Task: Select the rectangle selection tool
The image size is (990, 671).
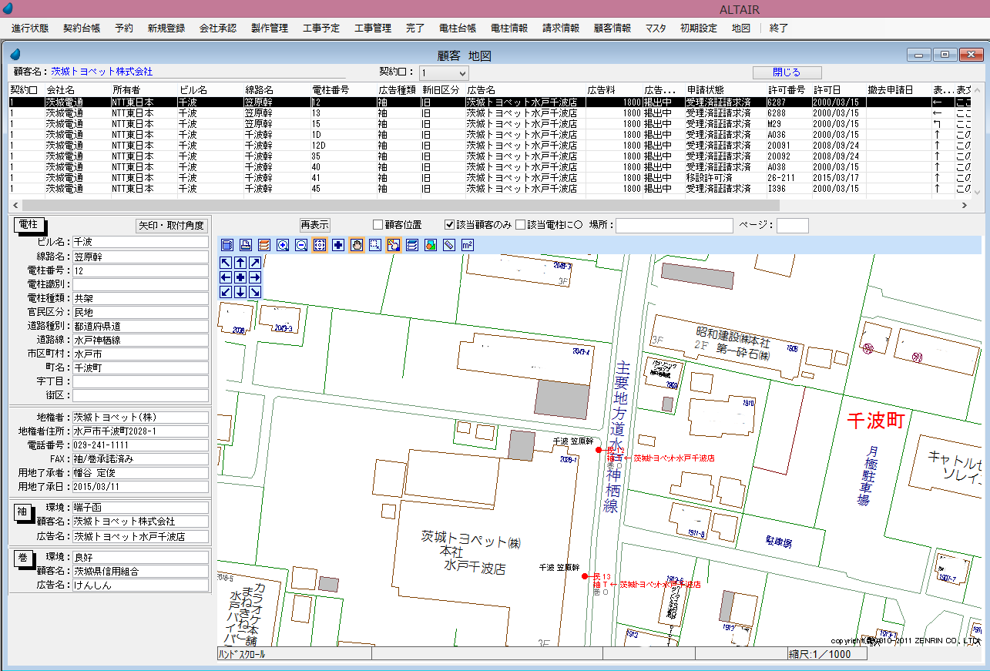Action: (x=375, y=245)
